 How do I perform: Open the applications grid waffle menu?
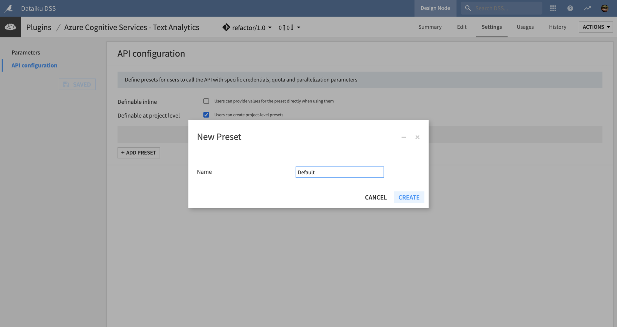coord(553,8)
